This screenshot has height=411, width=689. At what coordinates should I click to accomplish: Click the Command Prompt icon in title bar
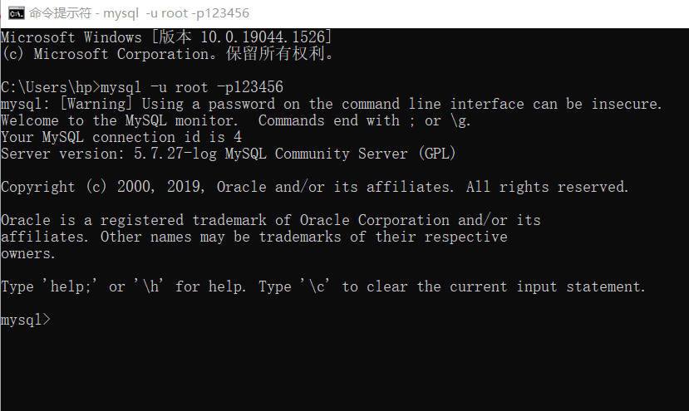15,13
